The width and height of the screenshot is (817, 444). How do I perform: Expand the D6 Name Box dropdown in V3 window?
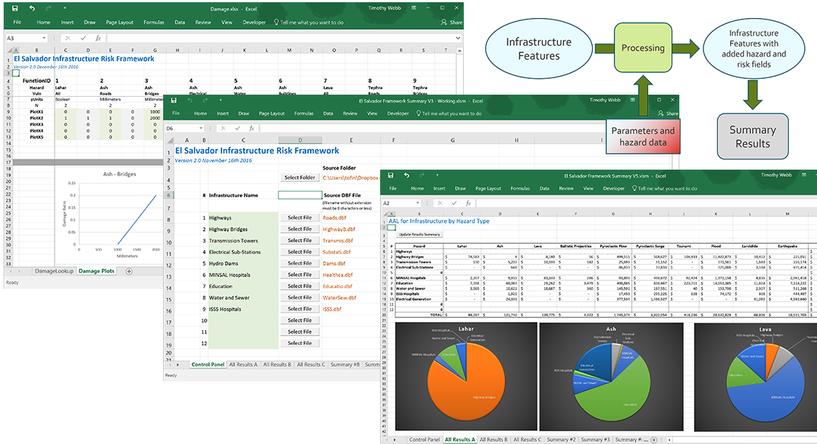[200, 128]
